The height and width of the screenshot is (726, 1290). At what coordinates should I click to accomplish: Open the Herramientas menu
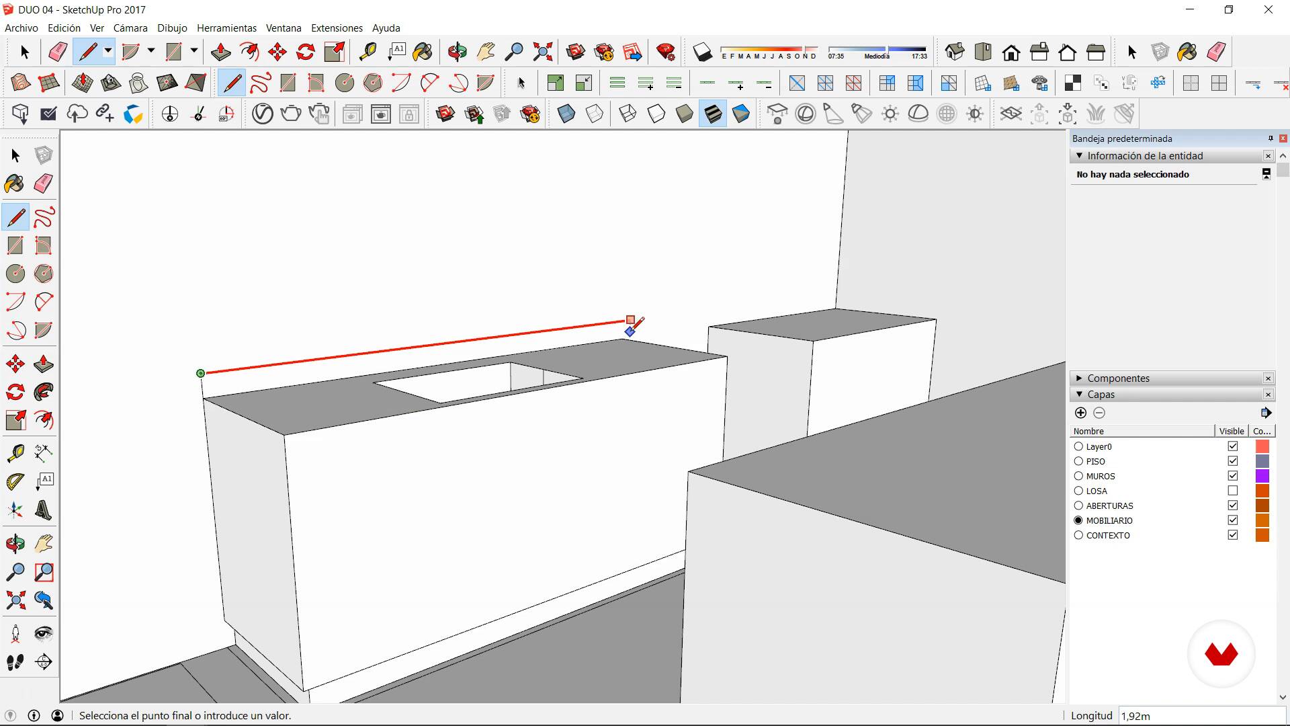tap(226, 28)
